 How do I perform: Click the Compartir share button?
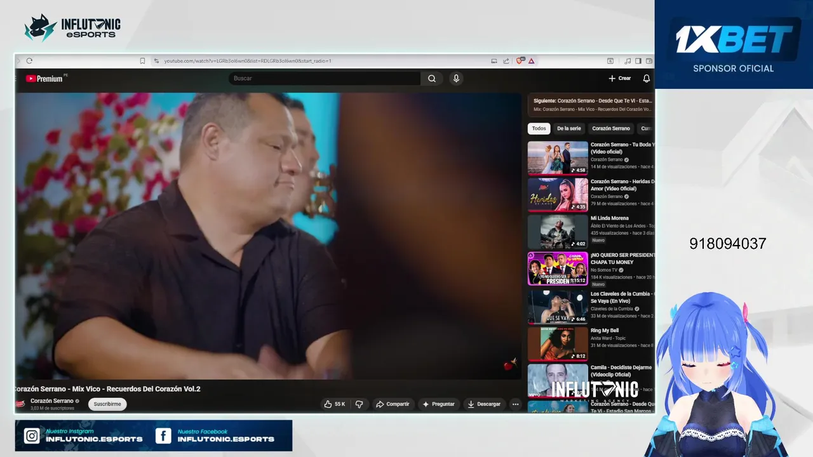[x=393, y=404]
